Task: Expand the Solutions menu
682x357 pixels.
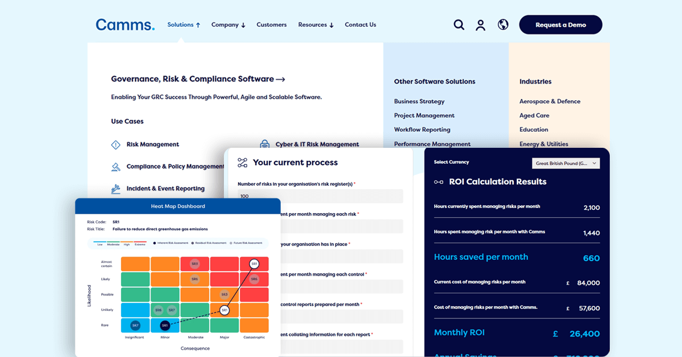Action: point(184,25)
